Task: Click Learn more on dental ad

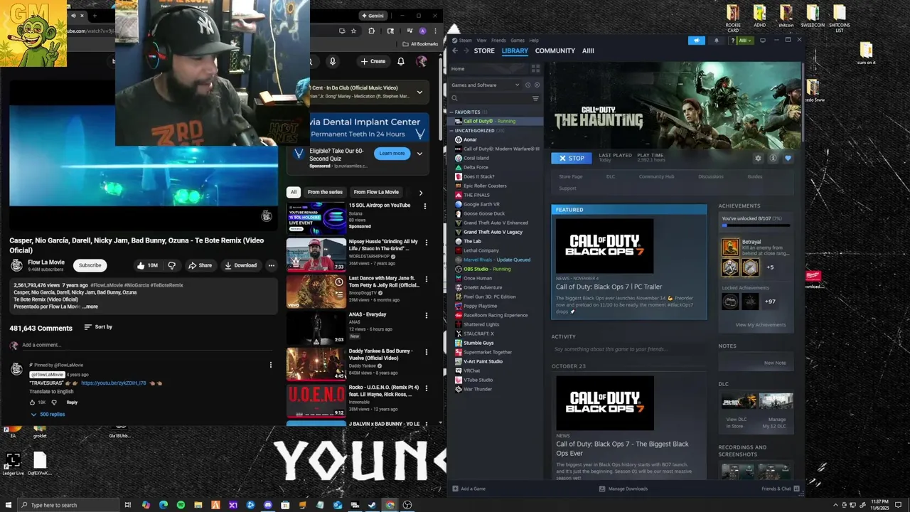Action: pos(392,154)
